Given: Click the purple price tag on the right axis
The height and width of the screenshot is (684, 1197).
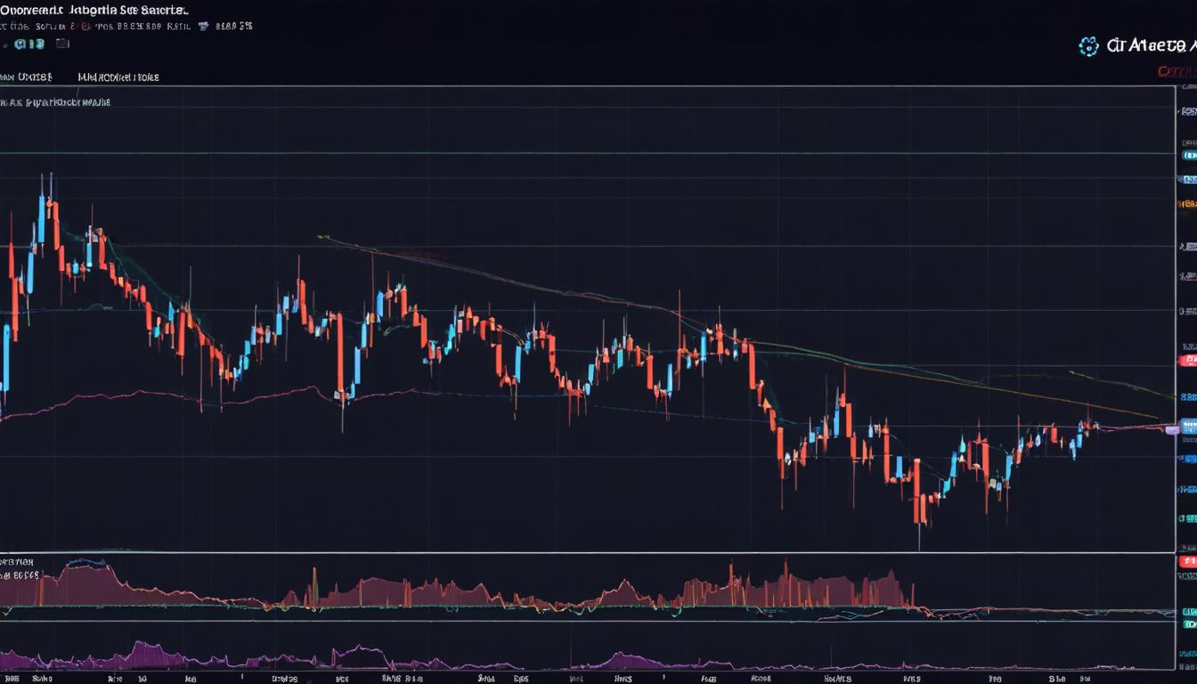Looking at the screenshot, I should pos(1173,431).
